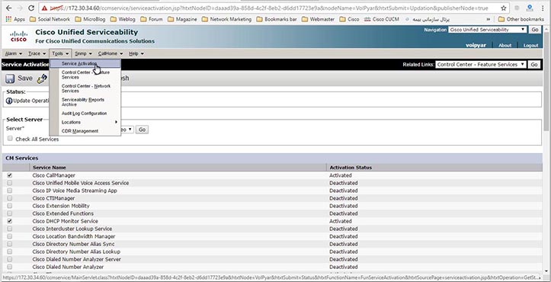Click the Logout link
The image size is (551, 282).
530,46
